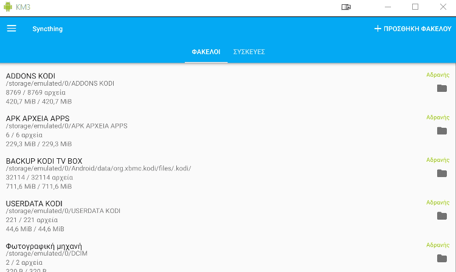Switch to the ΣΥΣΚΕΥΕΣ tab

pos(249,52)
